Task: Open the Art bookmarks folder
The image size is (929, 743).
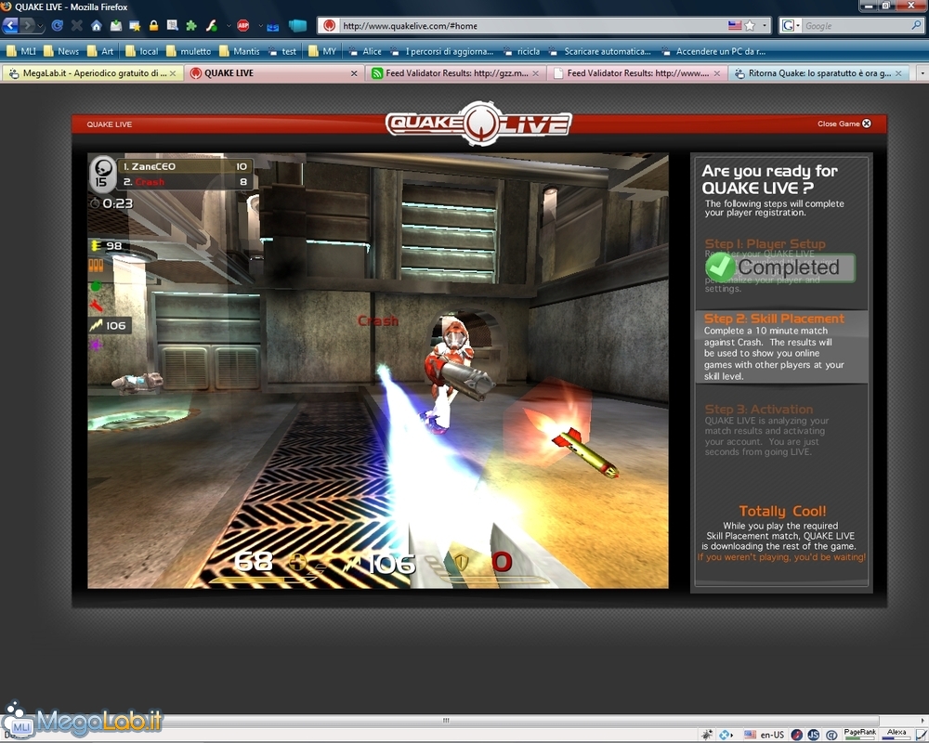Action: pos(99,52)
